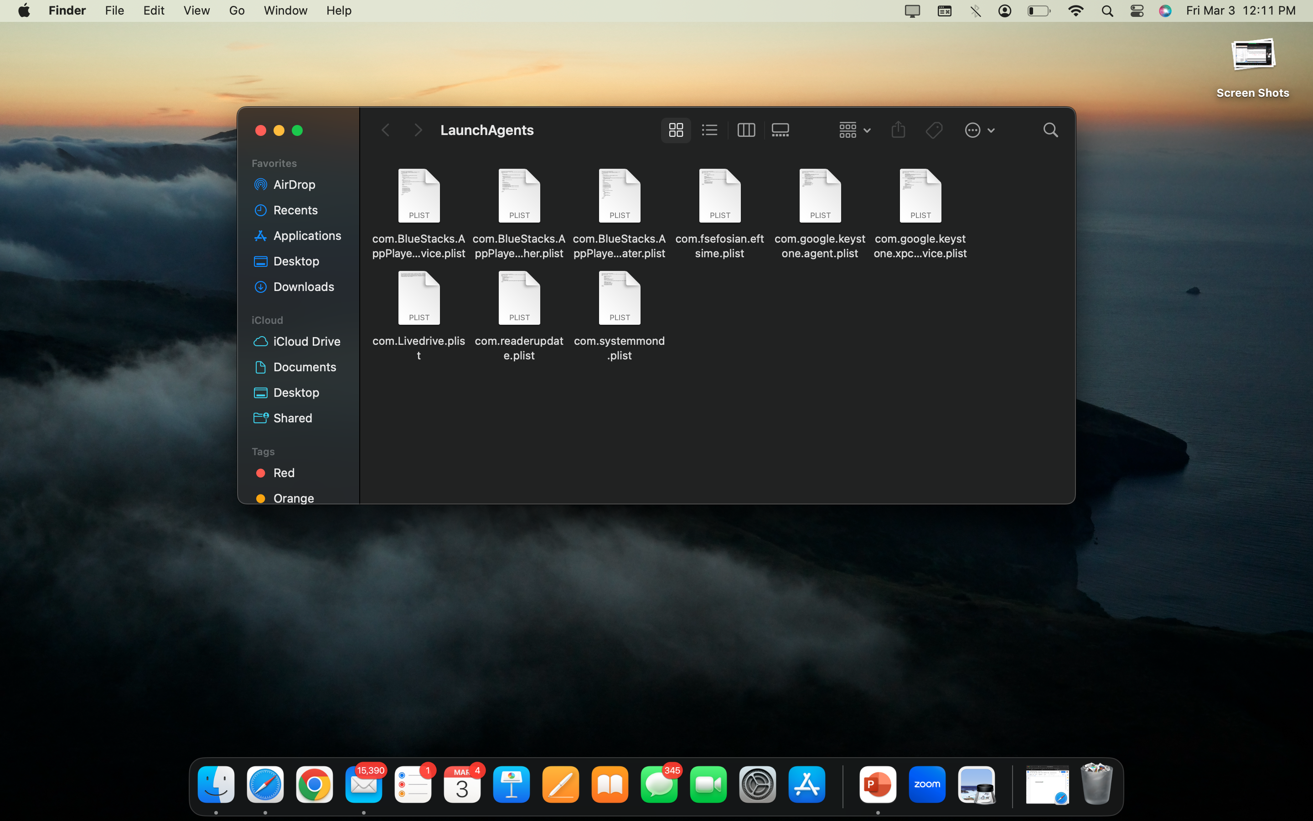1313x821 pixels.
Task: Open the Go menu
Action: coord(237,10)
